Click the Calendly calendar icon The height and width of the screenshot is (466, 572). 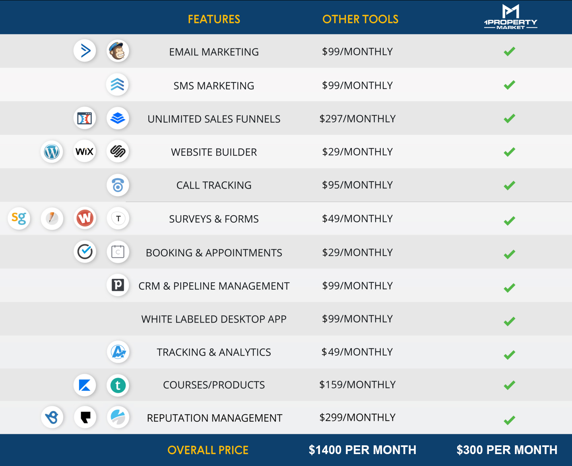pyautogui.click(x=118, y=251)
